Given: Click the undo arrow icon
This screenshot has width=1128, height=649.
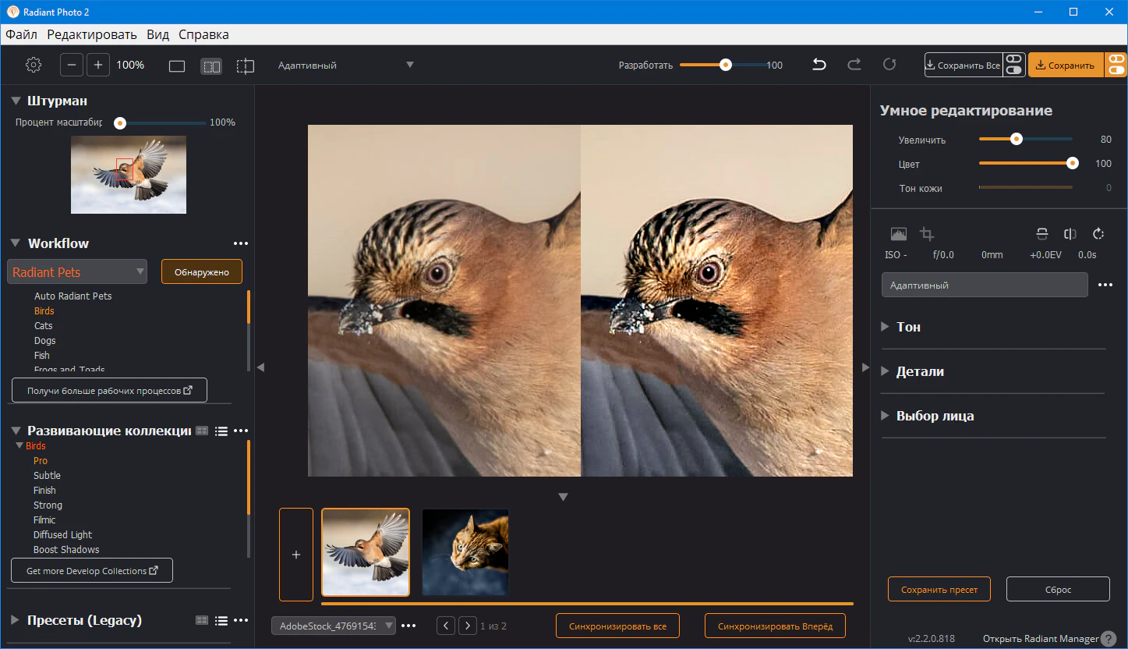Looking at the screenshot, I should coord(819,66).
